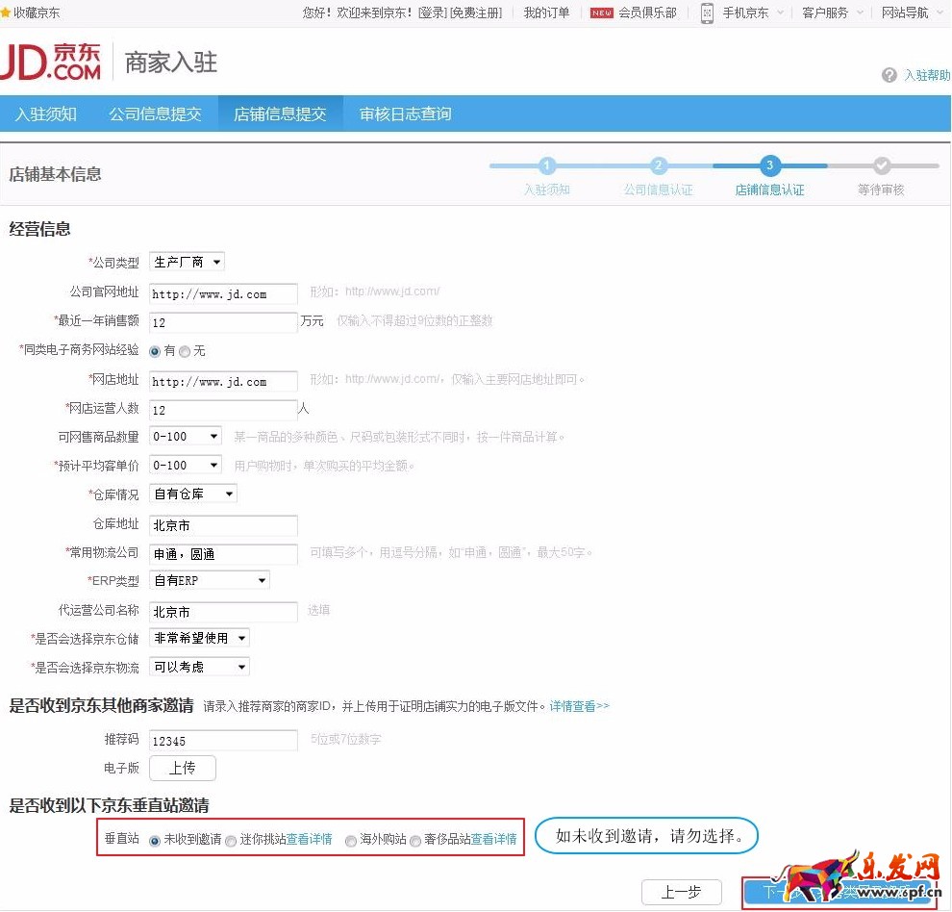Open the 公司类型 dropdown
Image resolution: width=952 pixels, height=912 pixels.
186,261
